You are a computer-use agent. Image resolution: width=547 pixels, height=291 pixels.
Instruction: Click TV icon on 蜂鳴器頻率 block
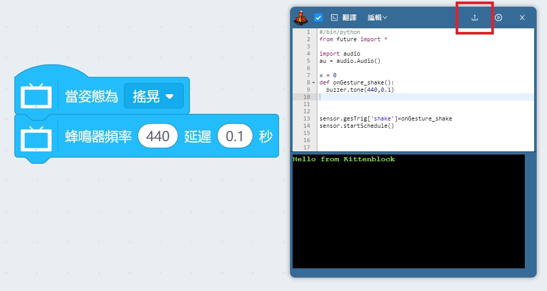point(36,137)
